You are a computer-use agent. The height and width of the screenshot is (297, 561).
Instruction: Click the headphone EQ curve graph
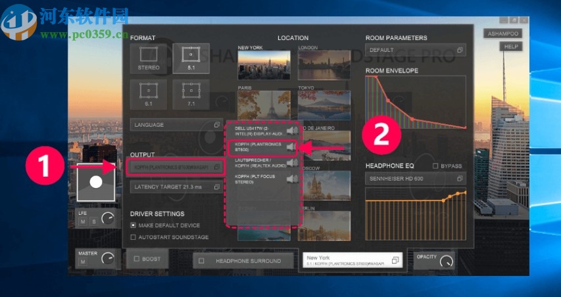pyautogui.click(x=416, y=214)
